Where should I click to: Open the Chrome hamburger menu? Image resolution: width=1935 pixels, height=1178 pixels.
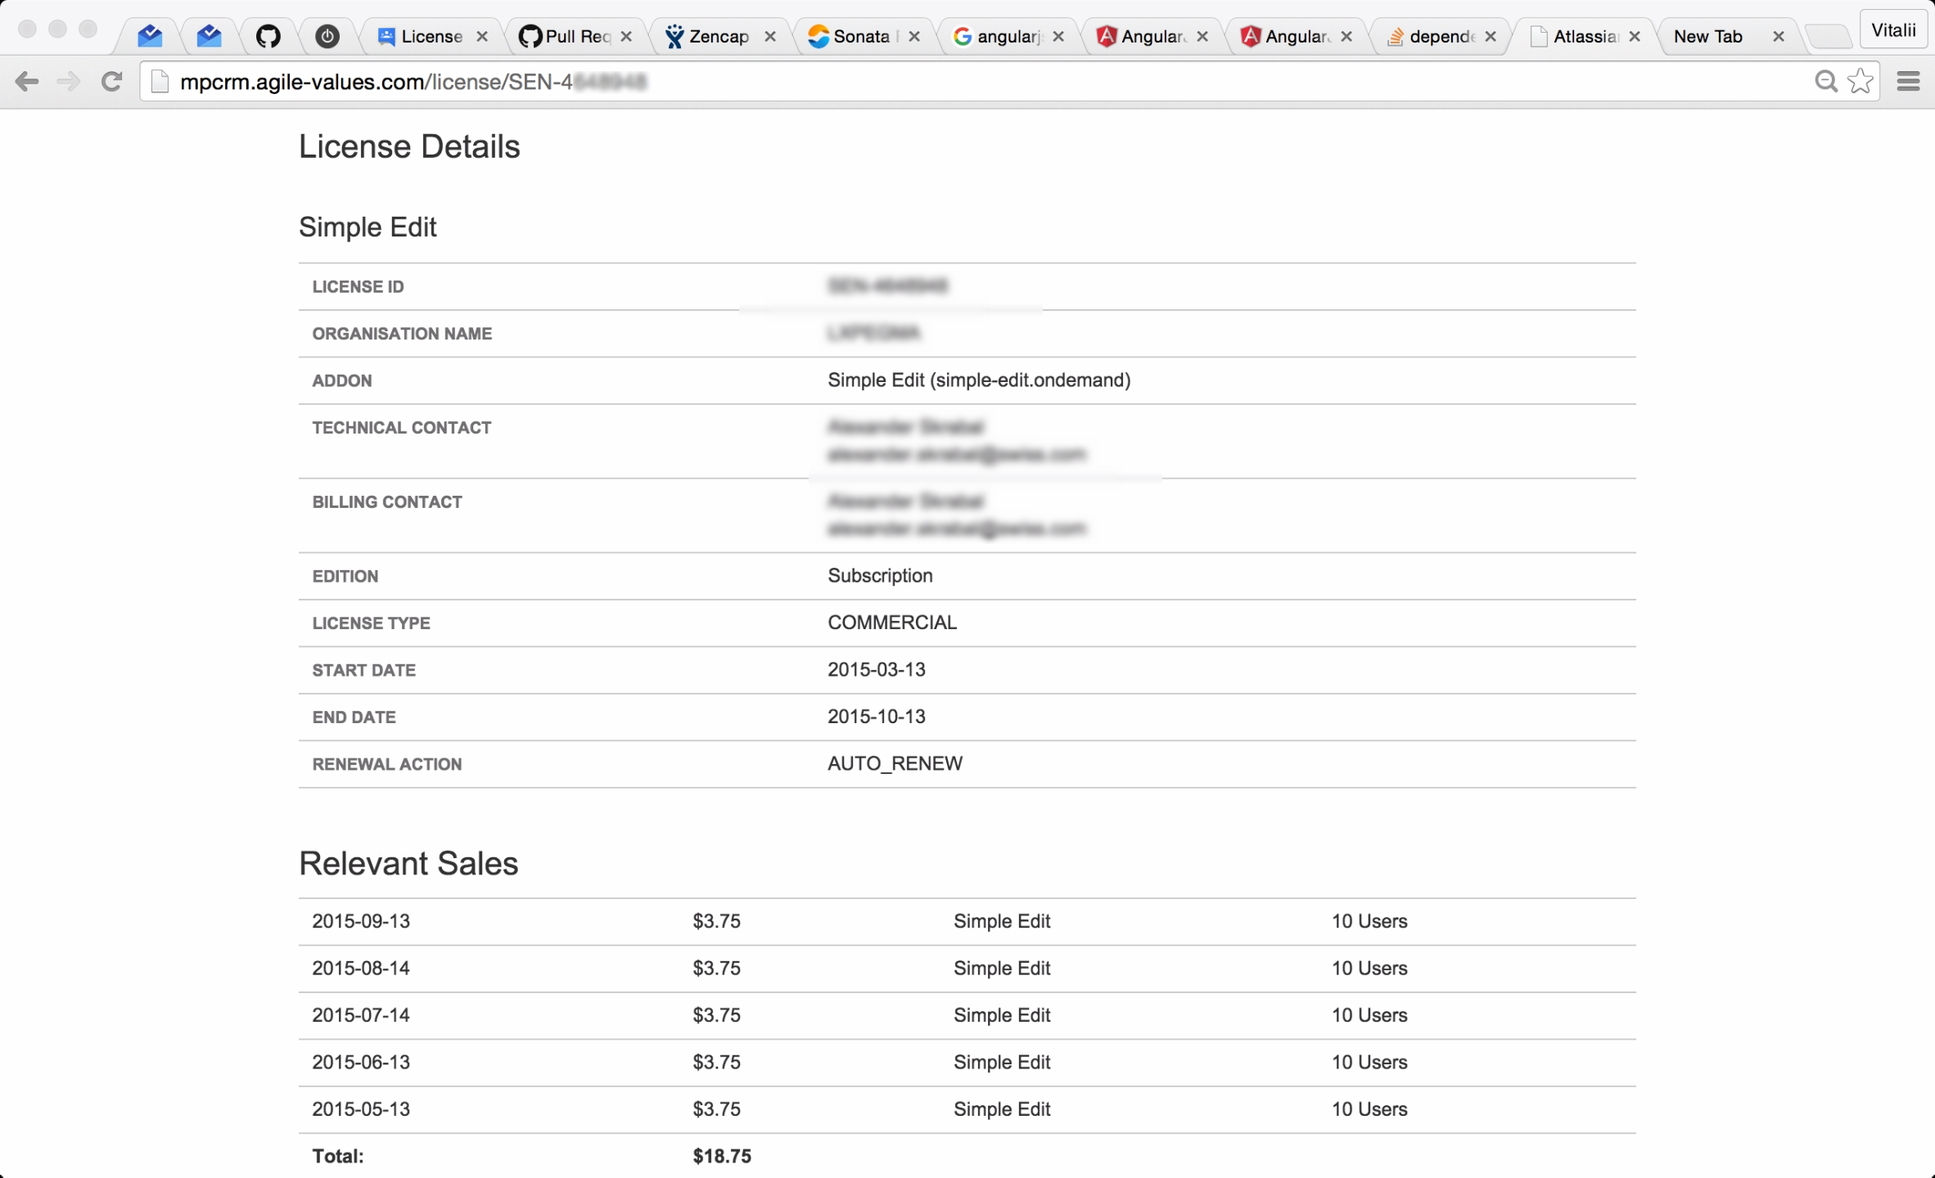tap(1908, 81)
